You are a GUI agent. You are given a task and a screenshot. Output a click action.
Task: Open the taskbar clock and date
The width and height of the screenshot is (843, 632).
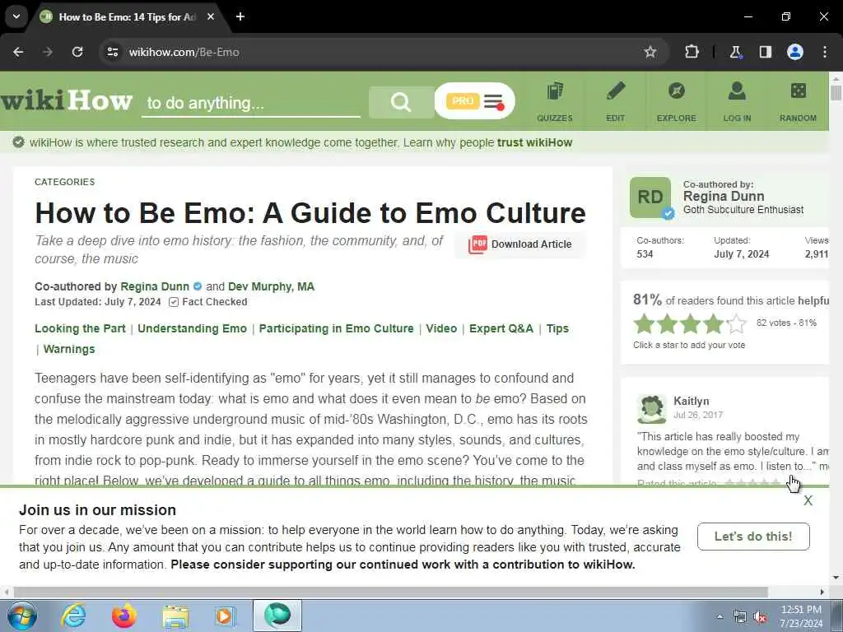801,616
